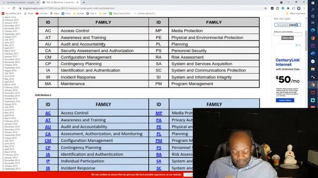The height and width of the screenshot is (178, 318).
Task: Click the System and Information Integrity cell
Action: [x=214, y=77]
